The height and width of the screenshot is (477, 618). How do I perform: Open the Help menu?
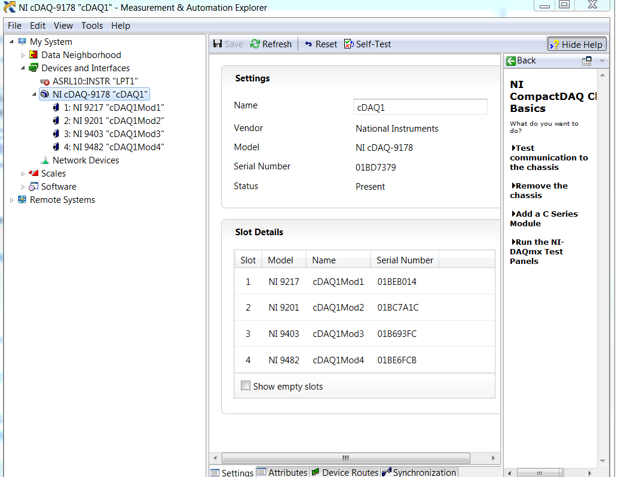pyautogui.click(x=120, y=26)
